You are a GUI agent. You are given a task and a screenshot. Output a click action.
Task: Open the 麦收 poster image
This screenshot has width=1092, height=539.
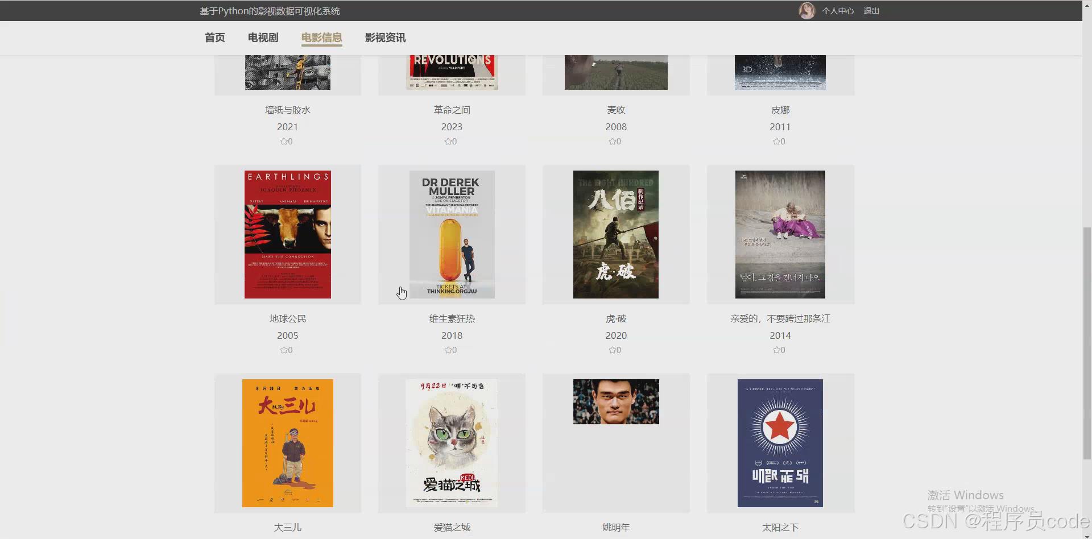tap(616, 72)
